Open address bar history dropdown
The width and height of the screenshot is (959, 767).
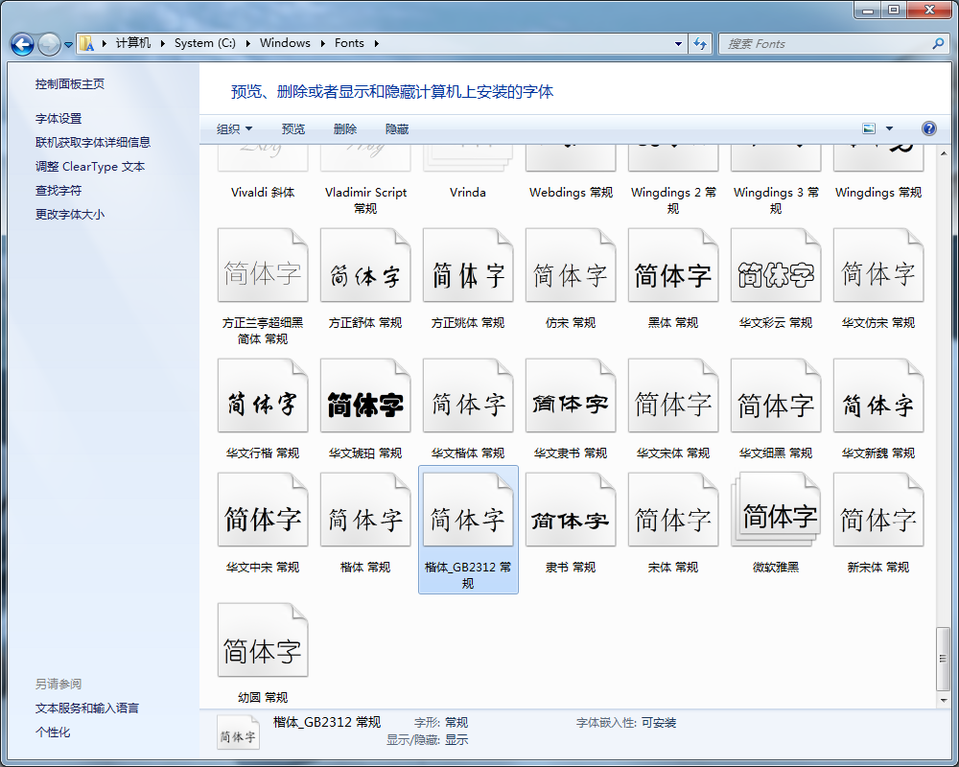[x=678, y=43]
